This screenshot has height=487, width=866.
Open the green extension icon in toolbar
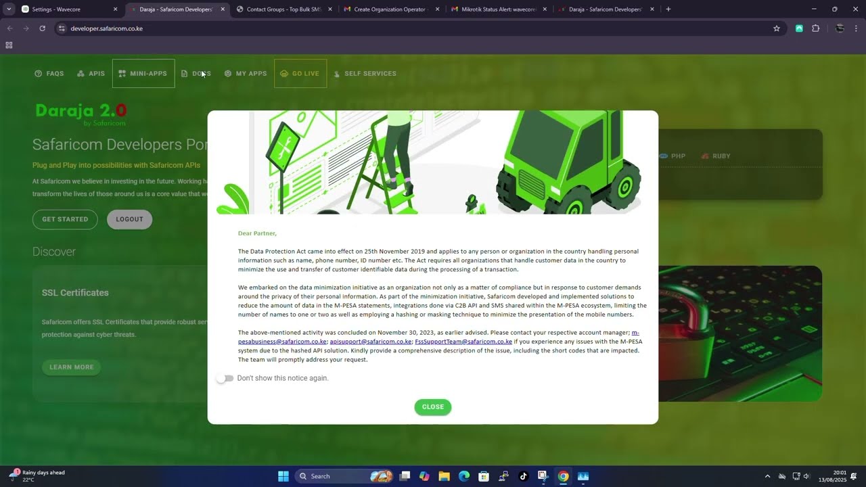[x=799, y=28]
